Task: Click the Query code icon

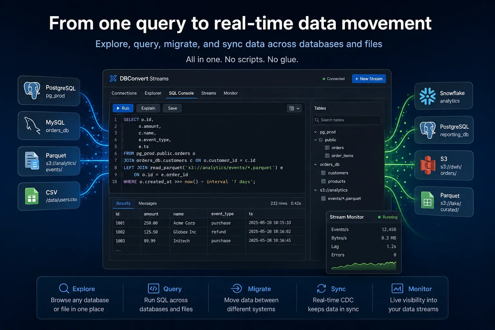Action: (153, 288)
